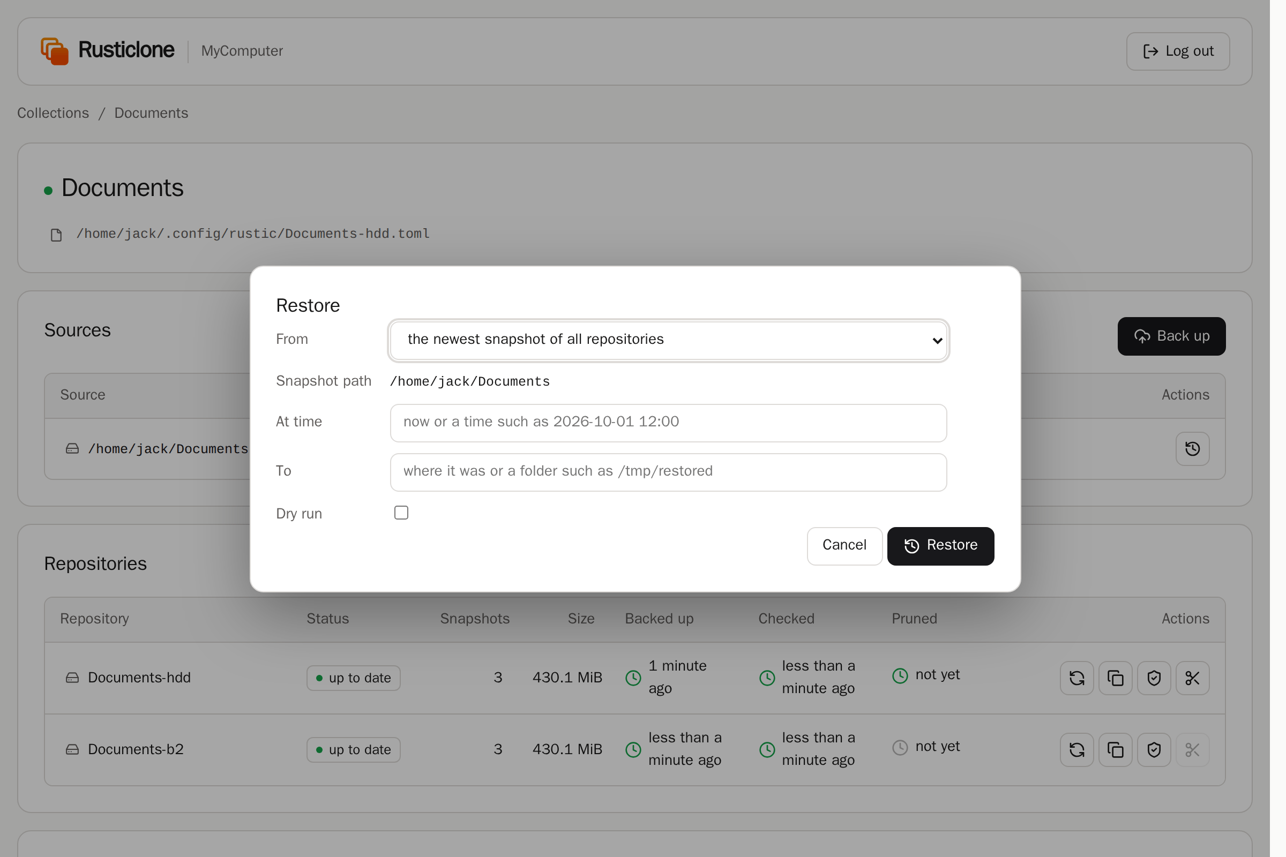Click the Checked column header
This screenshot has width=1286, height=857.
(x=786, y=619)
